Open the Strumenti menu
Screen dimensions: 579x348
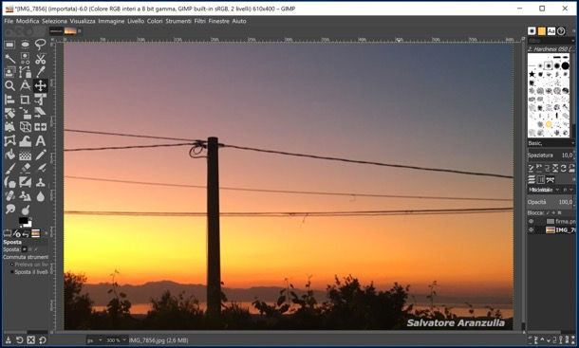click(x=178, y=21)
